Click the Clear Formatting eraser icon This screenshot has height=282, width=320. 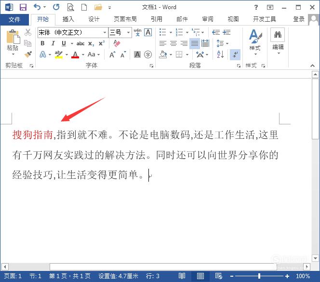117,43
